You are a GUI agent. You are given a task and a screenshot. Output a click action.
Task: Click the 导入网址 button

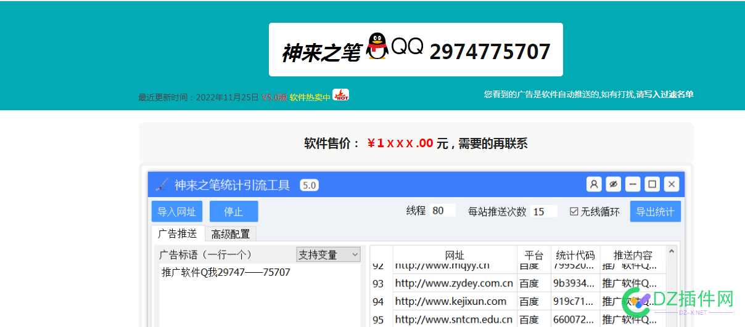[177, 211]
